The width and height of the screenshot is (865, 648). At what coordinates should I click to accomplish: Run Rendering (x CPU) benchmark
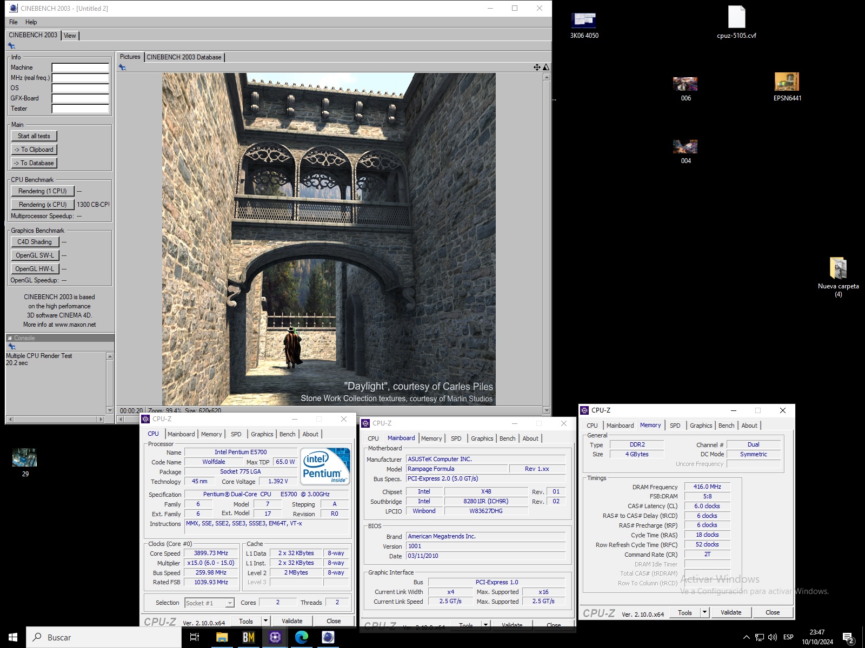click(43, 205)
